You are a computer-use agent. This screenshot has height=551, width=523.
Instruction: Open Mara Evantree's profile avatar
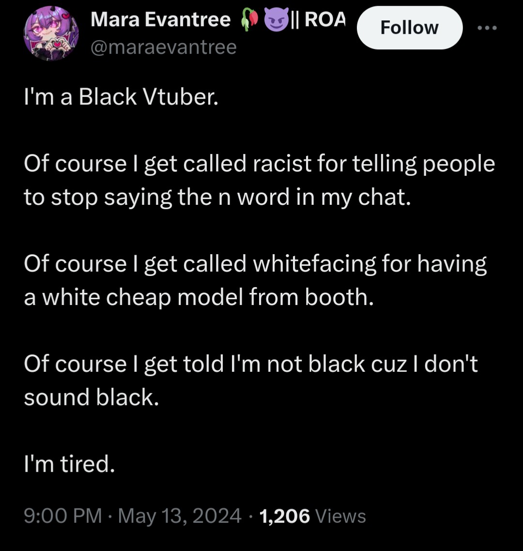pyautogui.click(x=51, y=33)
